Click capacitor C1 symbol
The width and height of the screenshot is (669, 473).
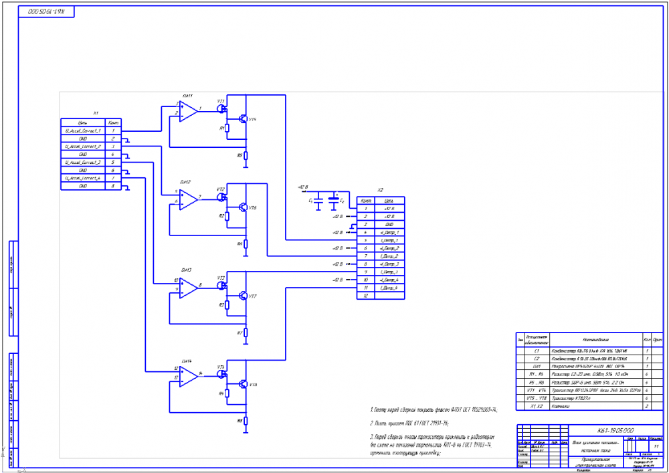pos(318,199)
